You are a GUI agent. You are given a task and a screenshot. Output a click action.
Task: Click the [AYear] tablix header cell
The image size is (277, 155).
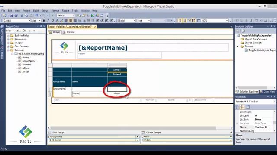click(117, 70)
